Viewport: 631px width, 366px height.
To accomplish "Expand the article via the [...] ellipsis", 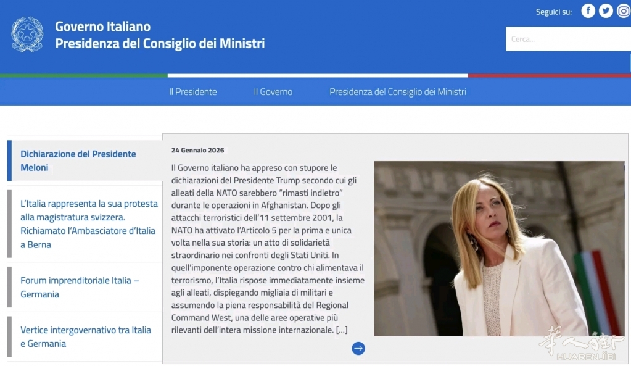I will click(x=342, y=330).
